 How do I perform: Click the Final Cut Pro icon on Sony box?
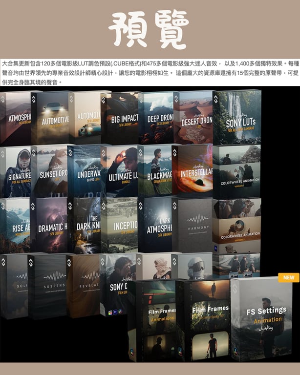(x=110, y=312)
